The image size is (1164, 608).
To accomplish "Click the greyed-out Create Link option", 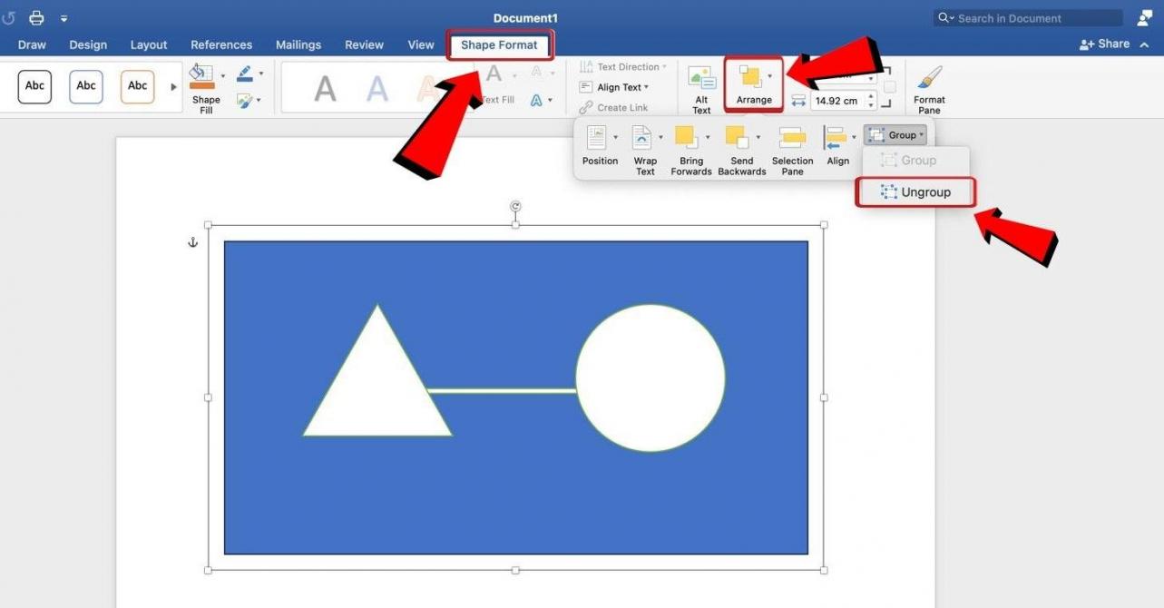I will pyautogui.click(x=621, y=107).
